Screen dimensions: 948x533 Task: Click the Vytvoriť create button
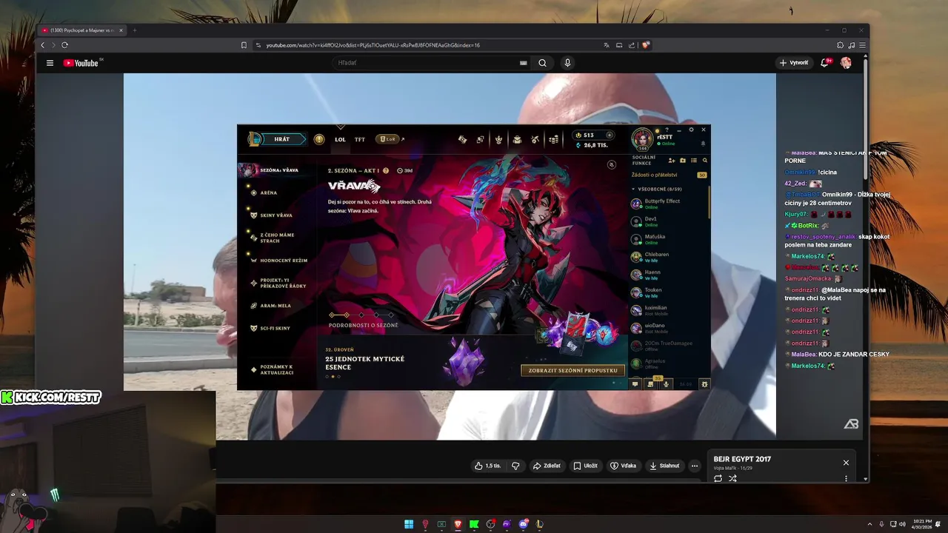click(x=793, y=63)
